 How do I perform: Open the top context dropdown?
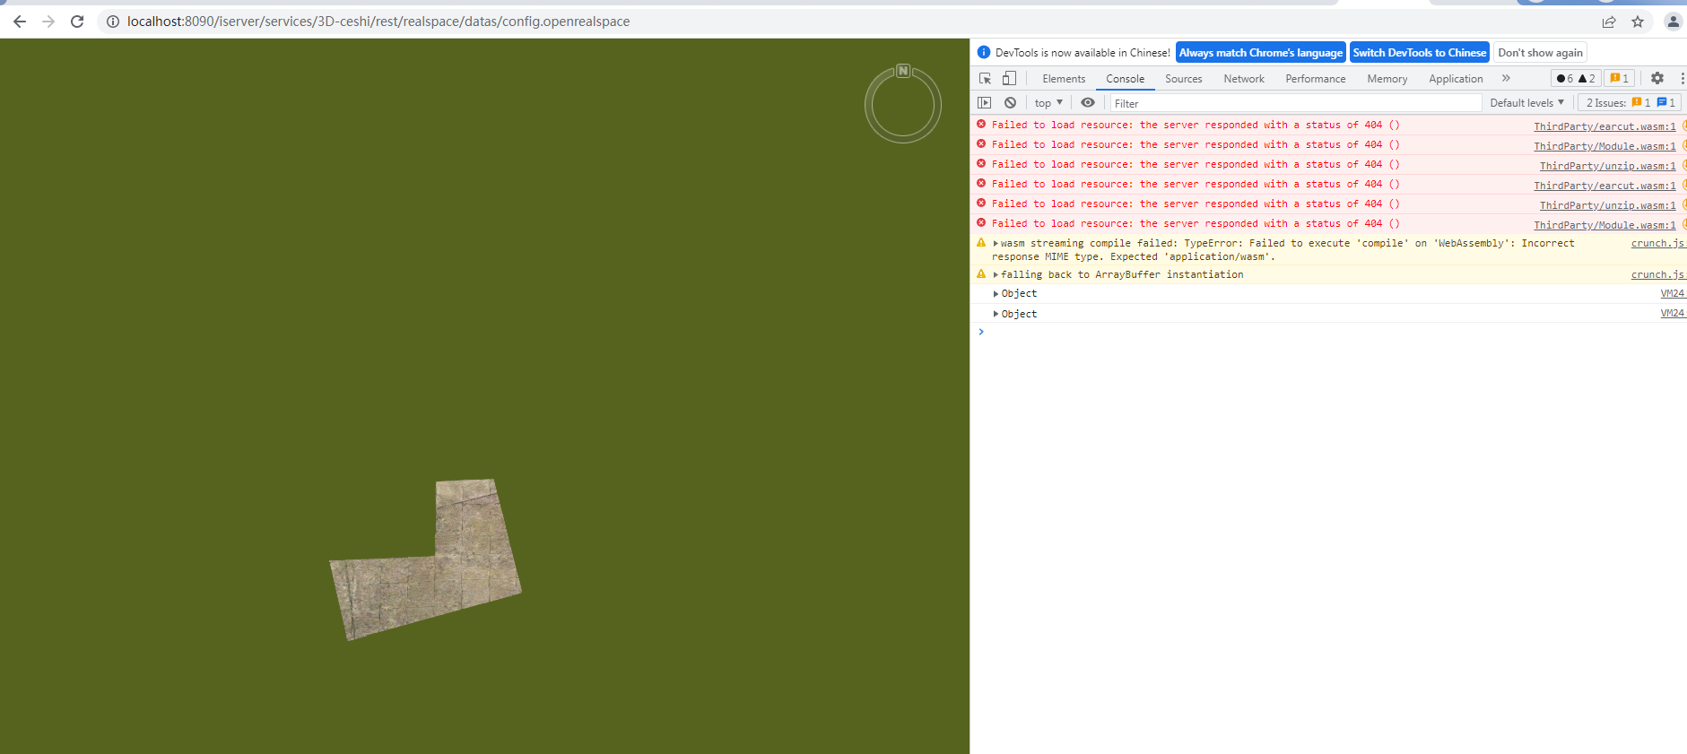(x=1048, y=103)
